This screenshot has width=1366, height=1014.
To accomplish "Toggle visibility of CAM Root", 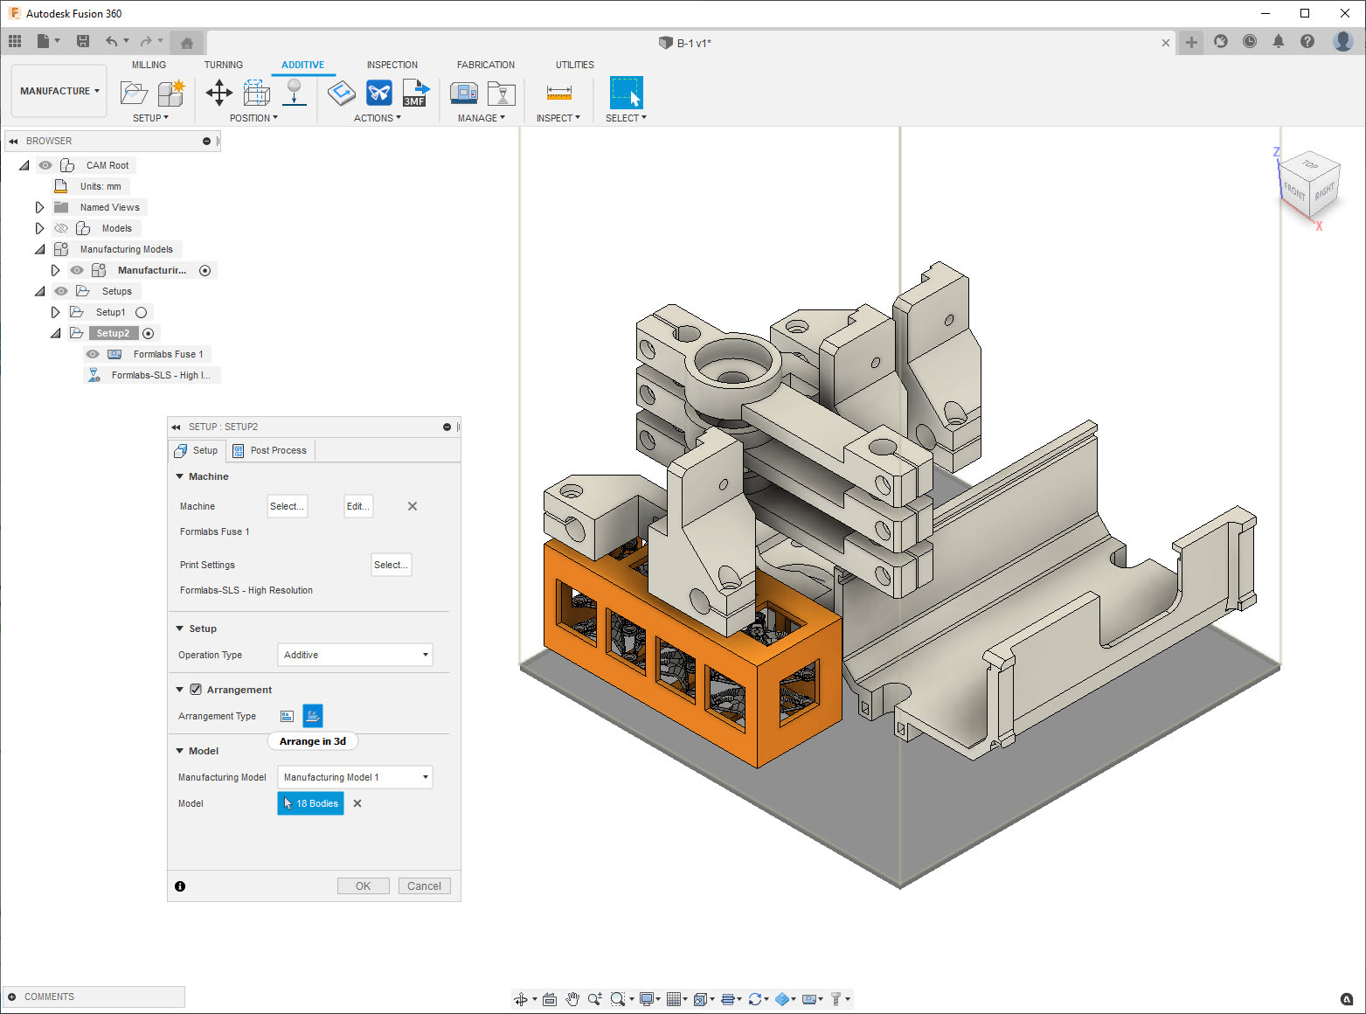I will coord(45,165).
